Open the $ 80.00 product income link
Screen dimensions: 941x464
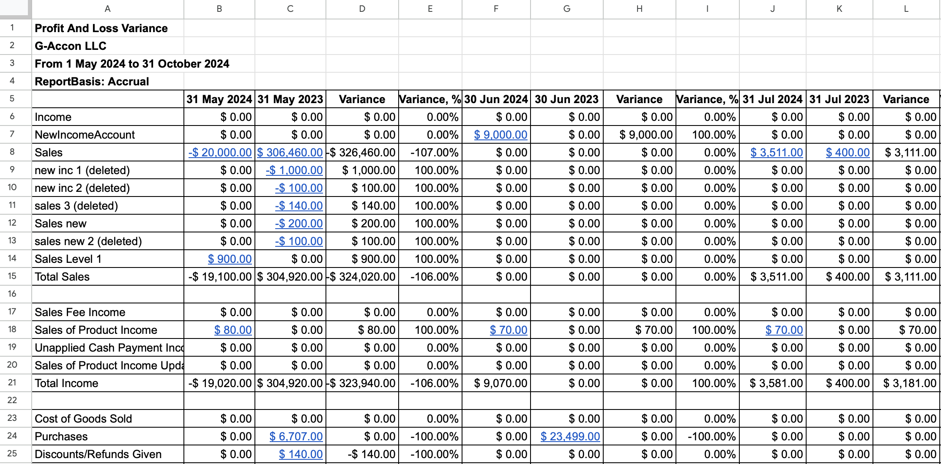[233, 330]
